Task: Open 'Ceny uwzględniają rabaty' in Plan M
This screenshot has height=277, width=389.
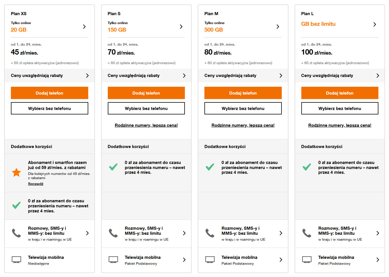Action: [x=243, y=76]
